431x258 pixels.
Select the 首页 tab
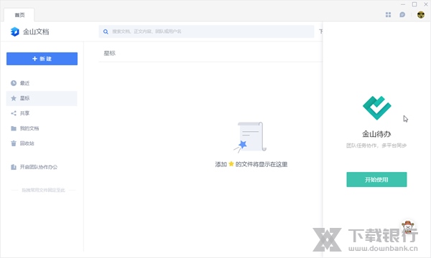(19, 15)
